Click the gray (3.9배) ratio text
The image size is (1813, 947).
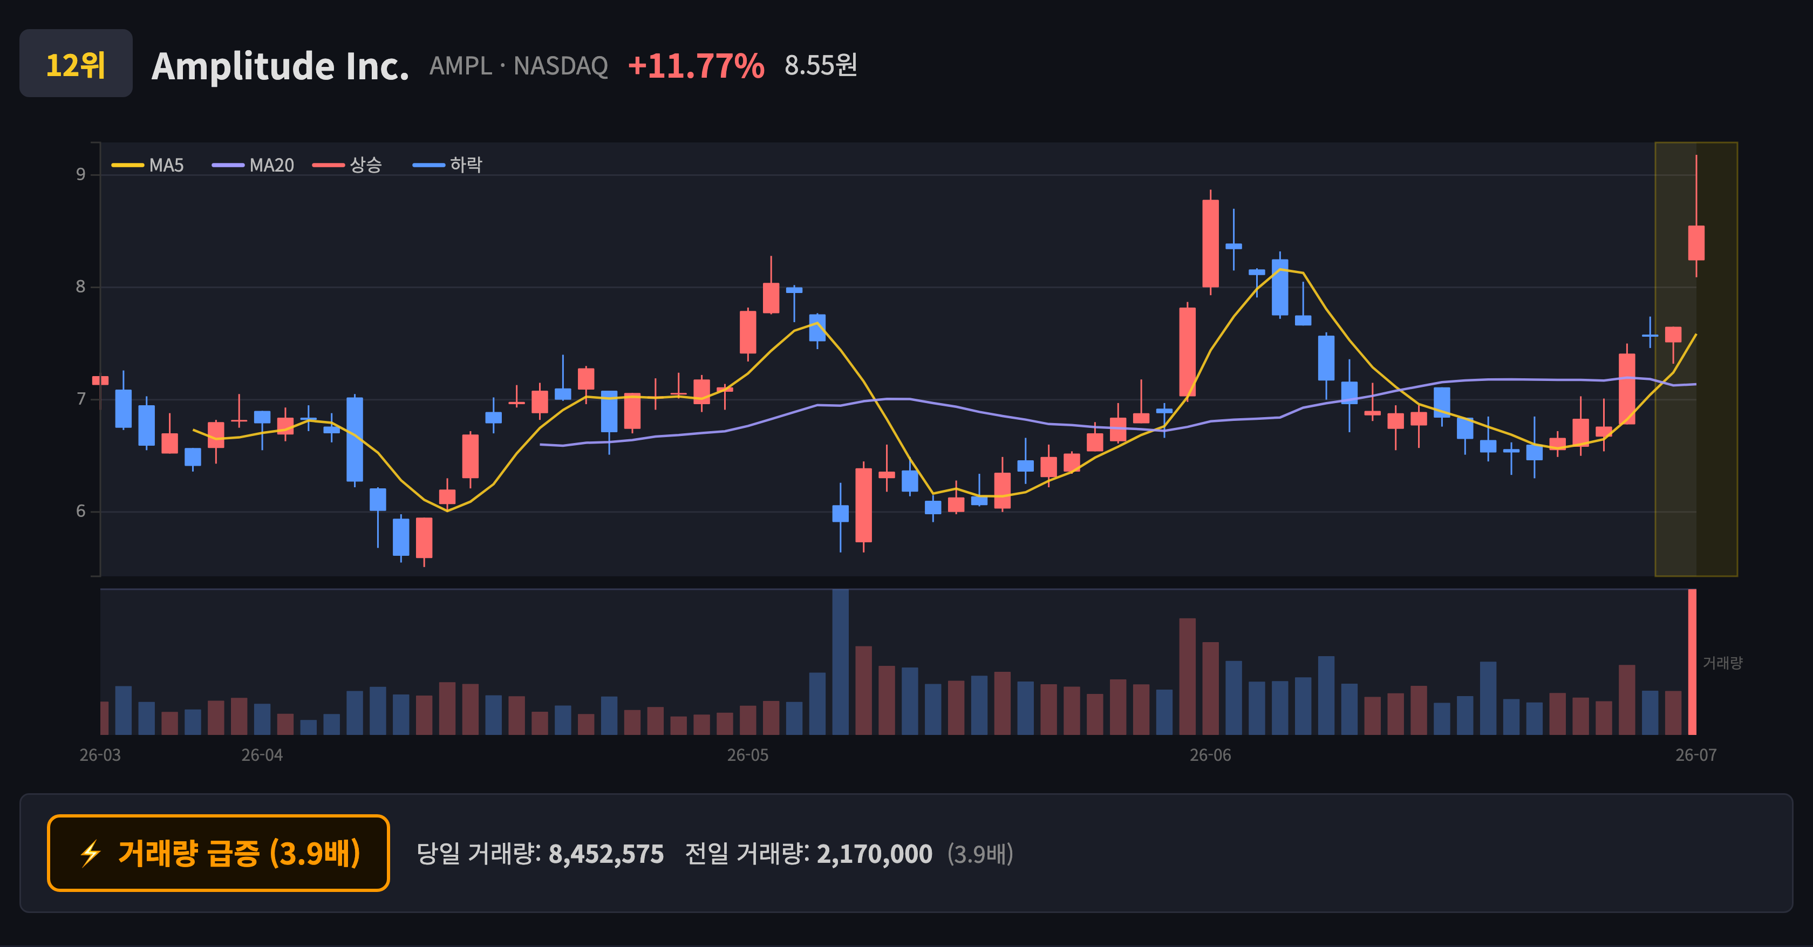click(980, 854)
